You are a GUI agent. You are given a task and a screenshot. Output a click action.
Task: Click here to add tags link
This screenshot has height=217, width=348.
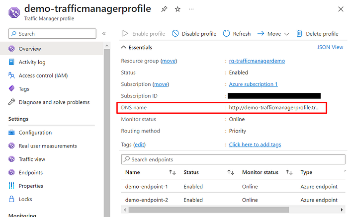255,145
